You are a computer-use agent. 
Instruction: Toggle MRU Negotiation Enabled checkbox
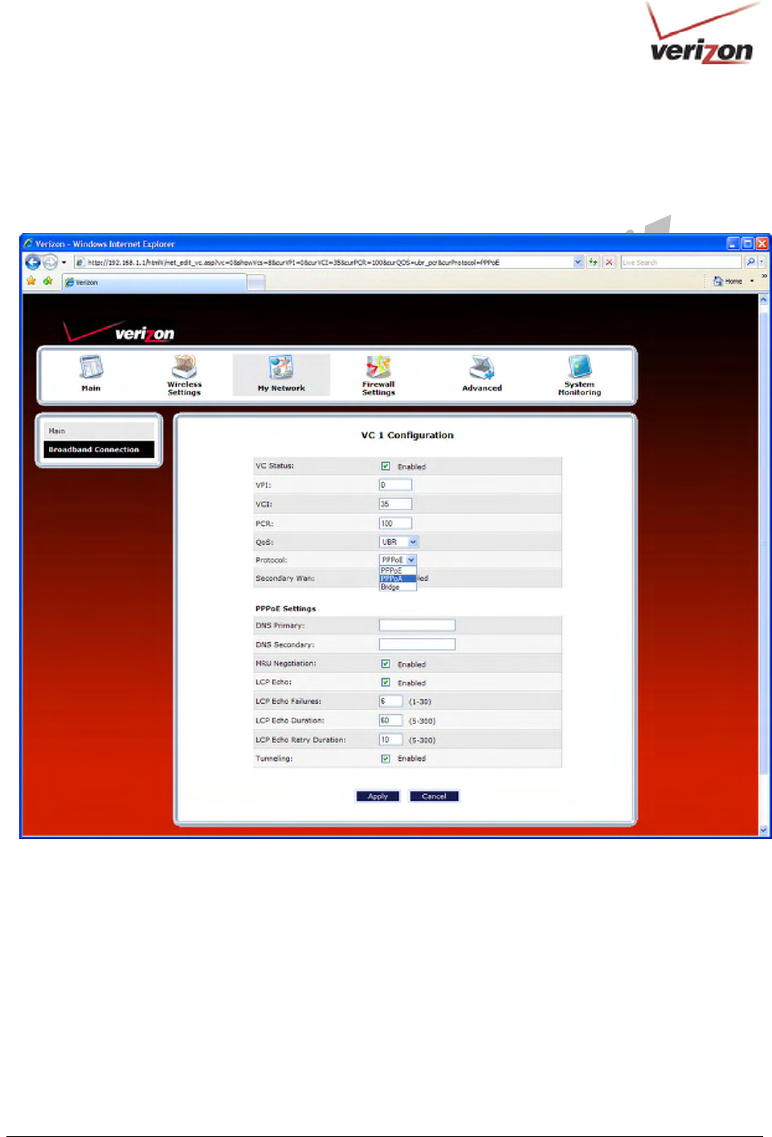386,664
